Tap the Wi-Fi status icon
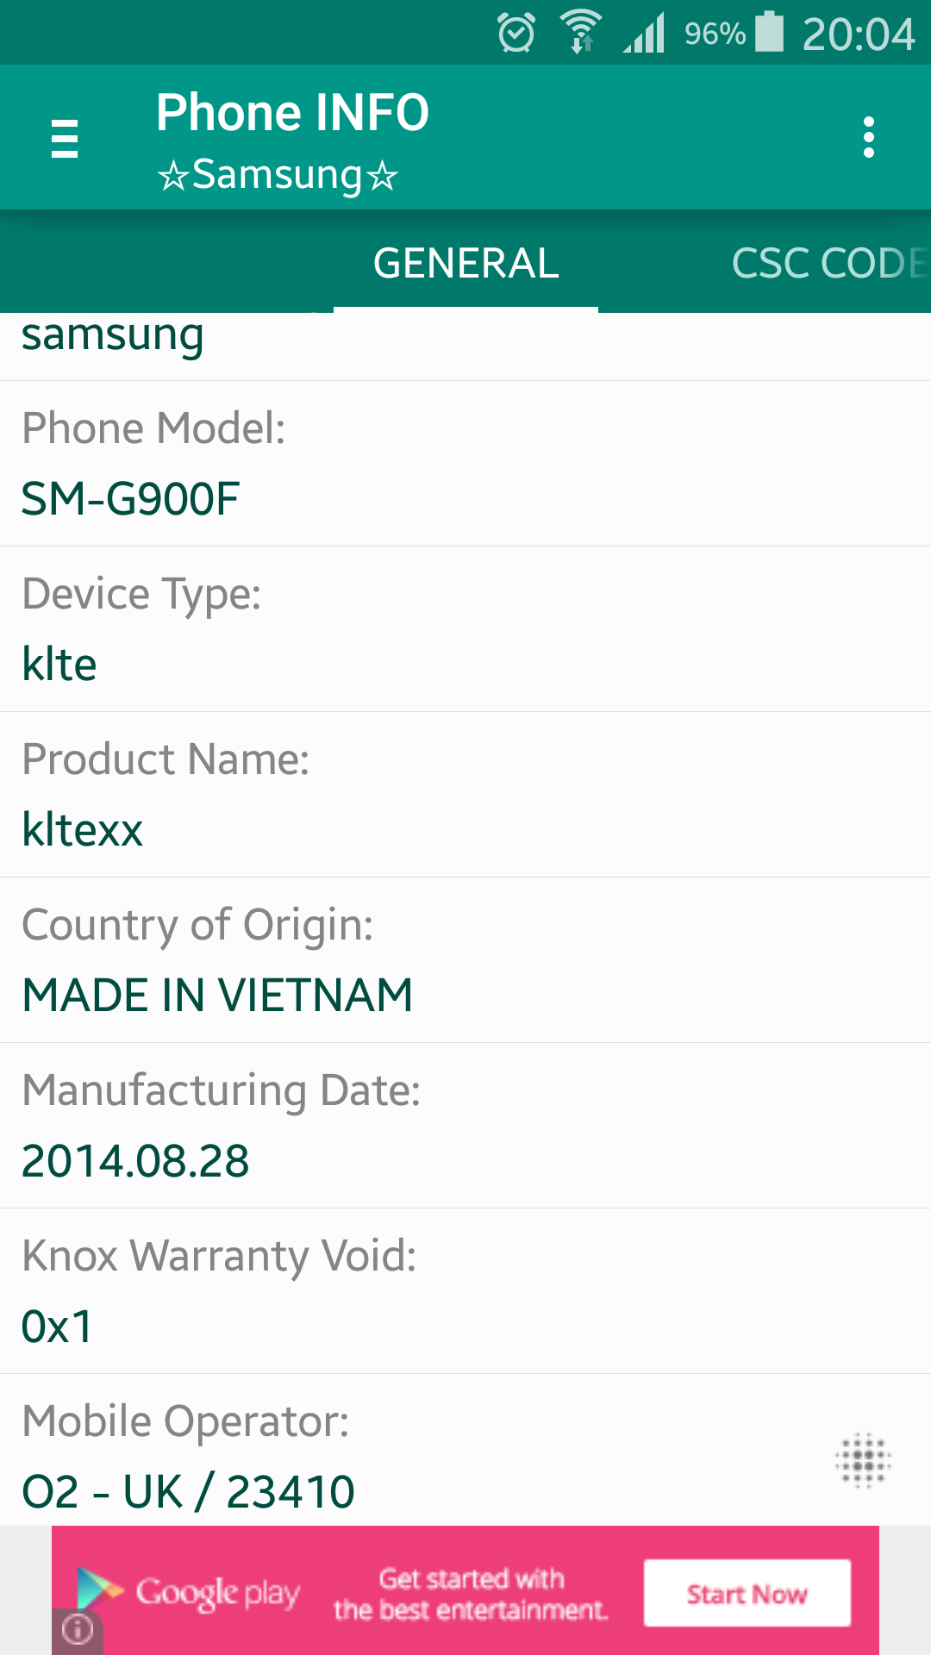Screen dimensions: 931x1655 (x=582, y=33)
